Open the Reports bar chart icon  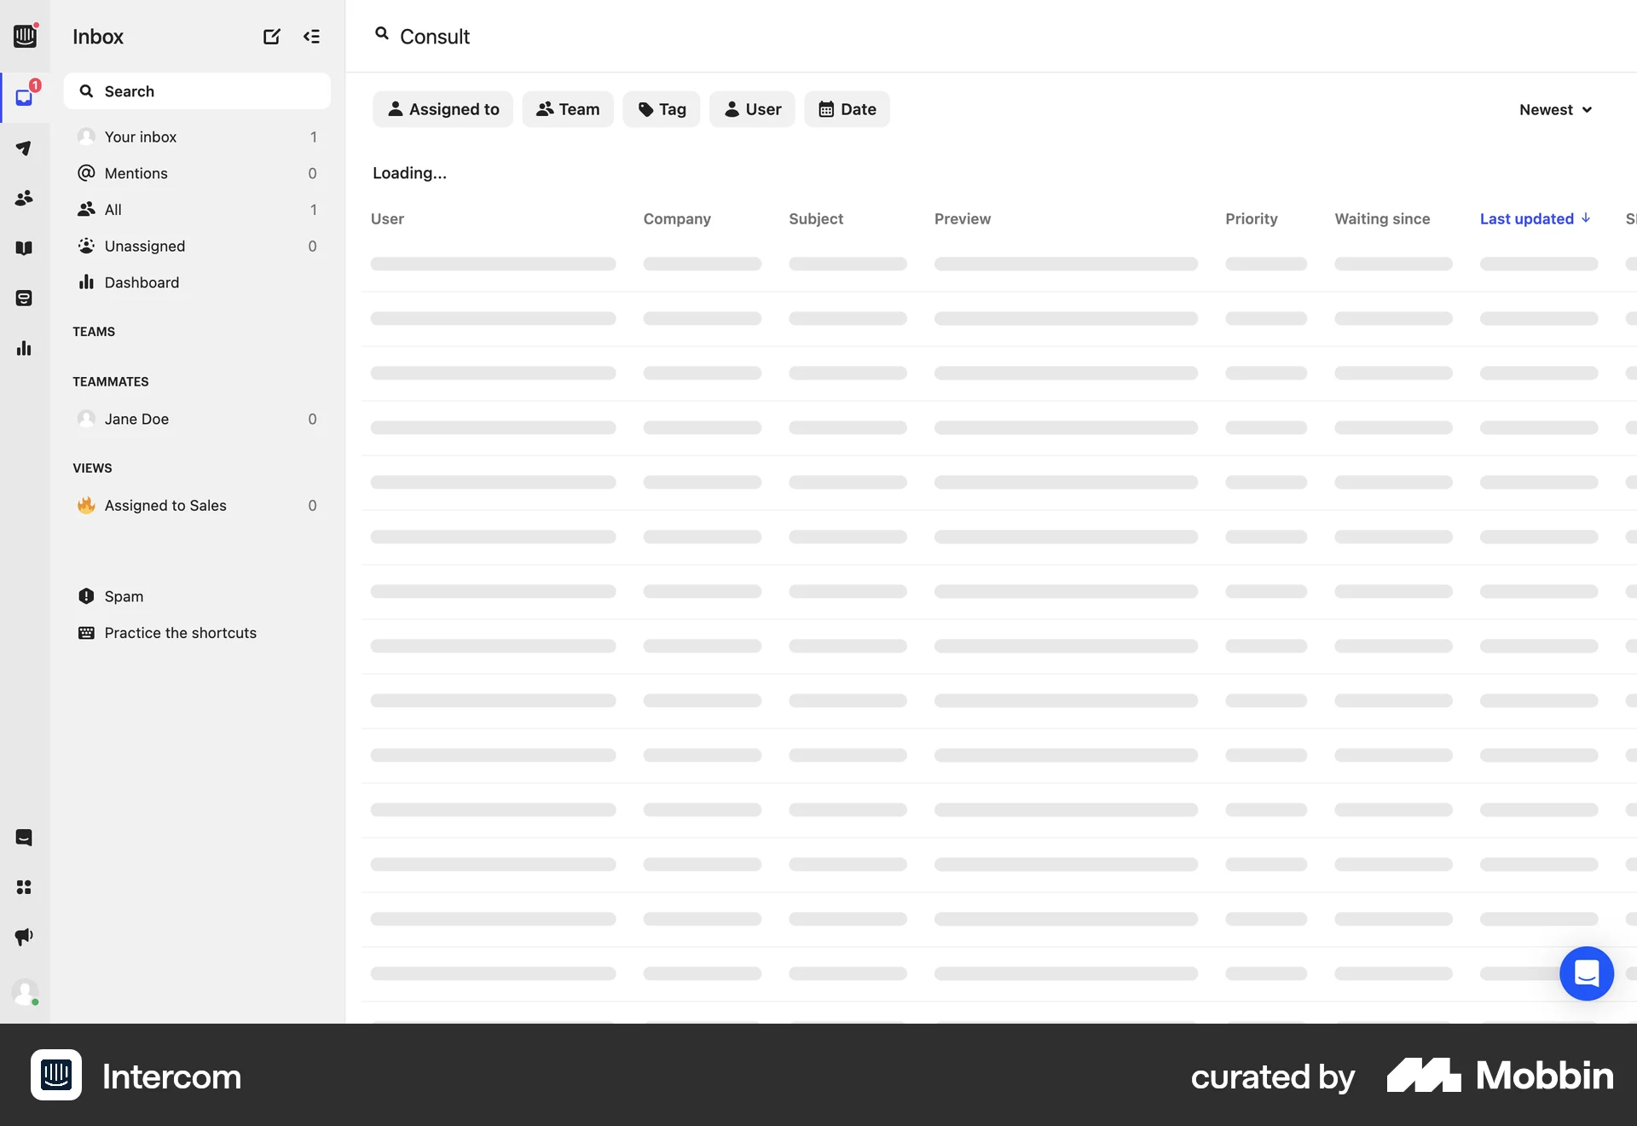[25, 348]
